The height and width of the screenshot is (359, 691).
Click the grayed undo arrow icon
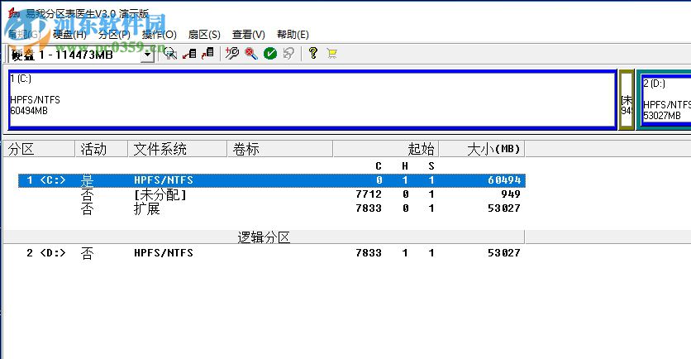[289, 54]
